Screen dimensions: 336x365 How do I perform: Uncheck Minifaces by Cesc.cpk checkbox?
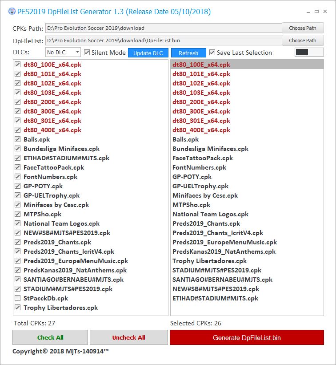point(17,205)
